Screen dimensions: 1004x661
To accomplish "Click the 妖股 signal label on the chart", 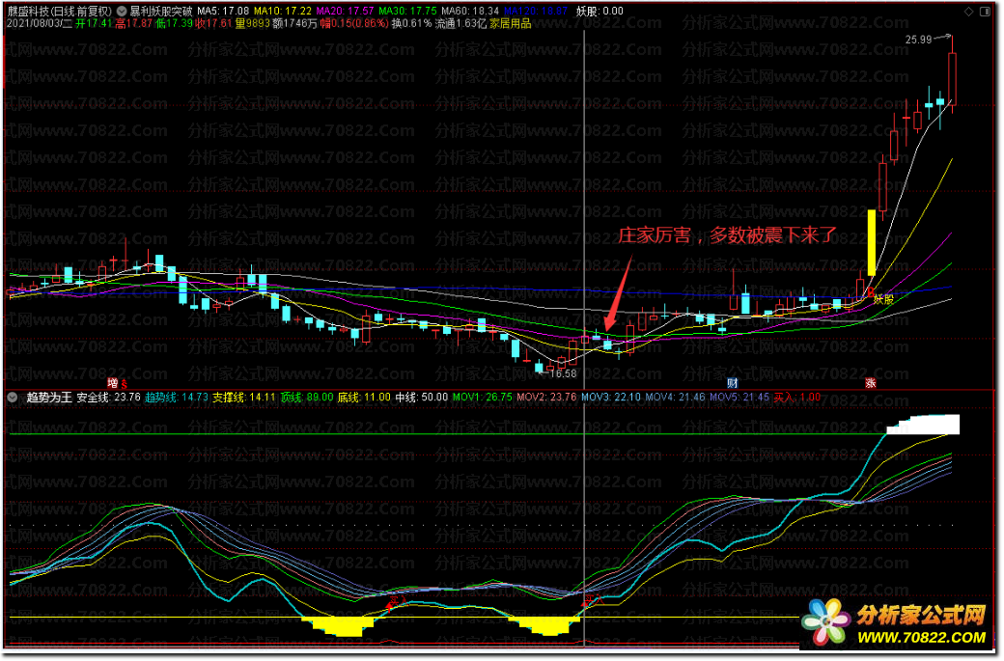I will click(885, 299).
